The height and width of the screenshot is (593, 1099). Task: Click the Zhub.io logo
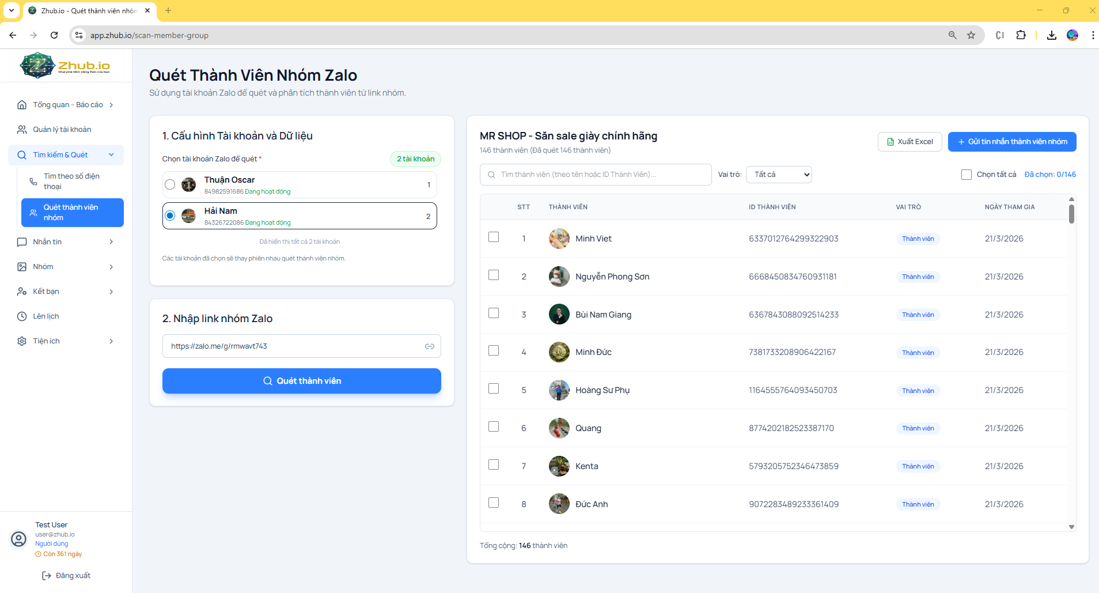[65, 65]
